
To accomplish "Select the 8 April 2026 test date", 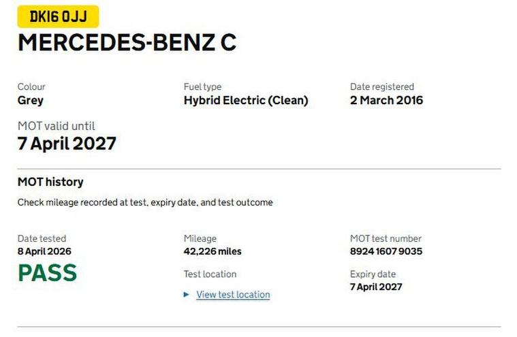I will click(x=44, y=251).
